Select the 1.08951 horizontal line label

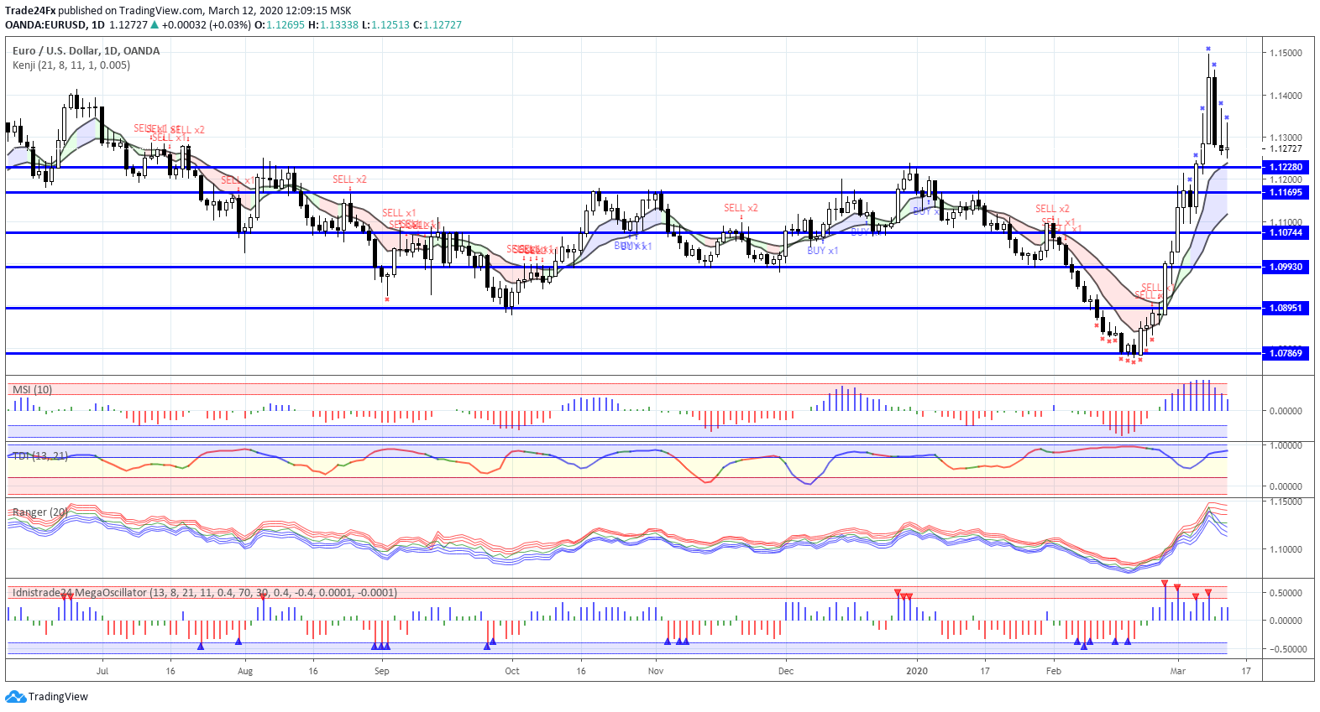1285,309
